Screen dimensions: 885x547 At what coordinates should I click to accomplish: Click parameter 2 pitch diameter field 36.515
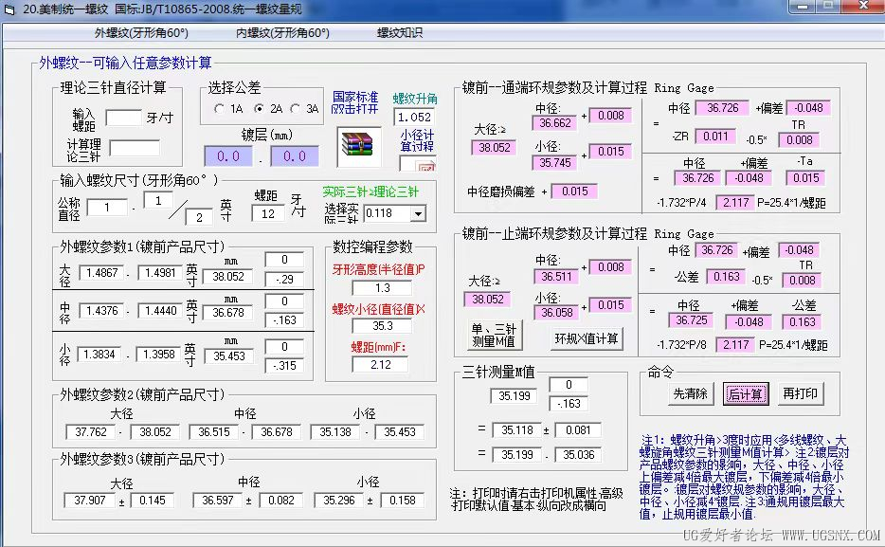click(213, 432)
